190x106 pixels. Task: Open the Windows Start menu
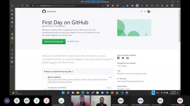(x=63, y=93)
